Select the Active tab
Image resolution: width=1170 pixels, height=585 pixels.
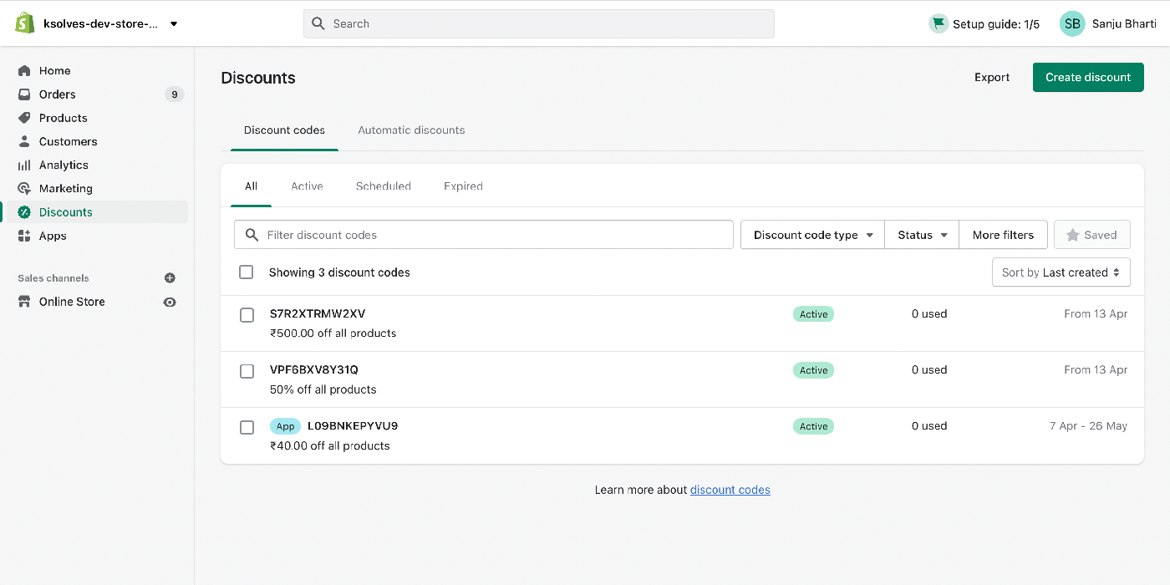point(307,186)
